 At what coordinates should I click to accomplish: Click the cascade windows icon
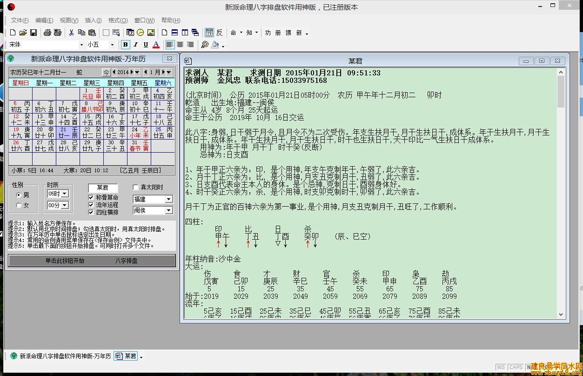[x=195, y=33]
